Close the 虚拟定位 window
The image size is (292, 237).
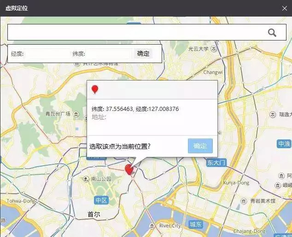point(284,8)
